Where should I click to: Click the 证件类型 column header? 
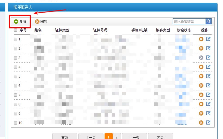pos(62,30)
